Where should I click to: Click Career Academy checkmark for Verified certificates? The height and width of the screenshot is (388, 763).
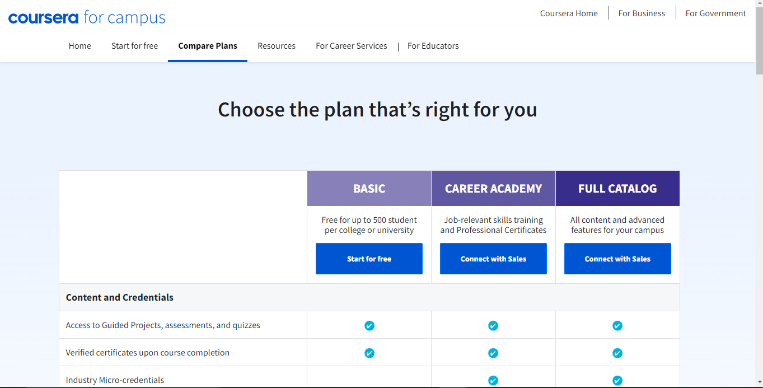(x=493, y=353)
